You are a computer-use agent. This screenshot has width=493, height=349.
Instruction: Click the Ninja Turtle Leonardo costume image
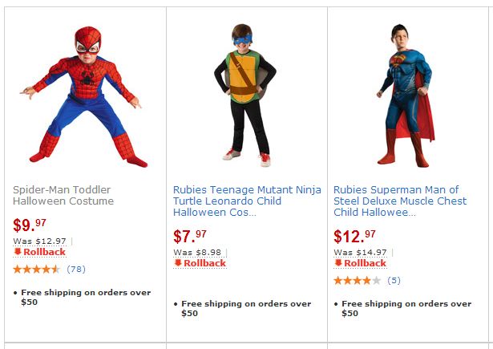click(246, 95)
